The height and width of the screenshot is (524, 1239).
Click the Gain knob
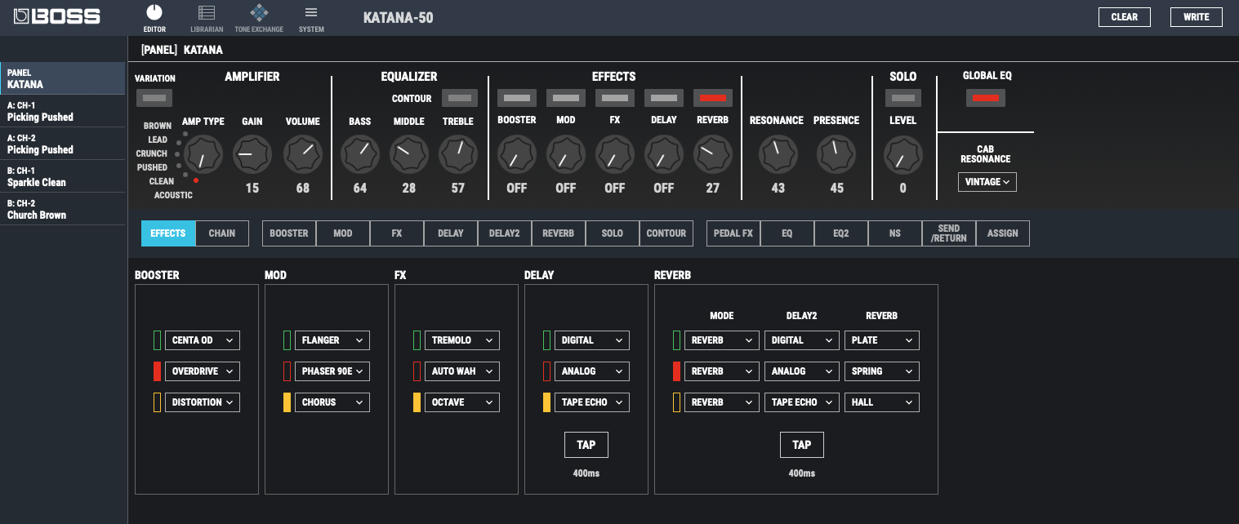point(252,154)
